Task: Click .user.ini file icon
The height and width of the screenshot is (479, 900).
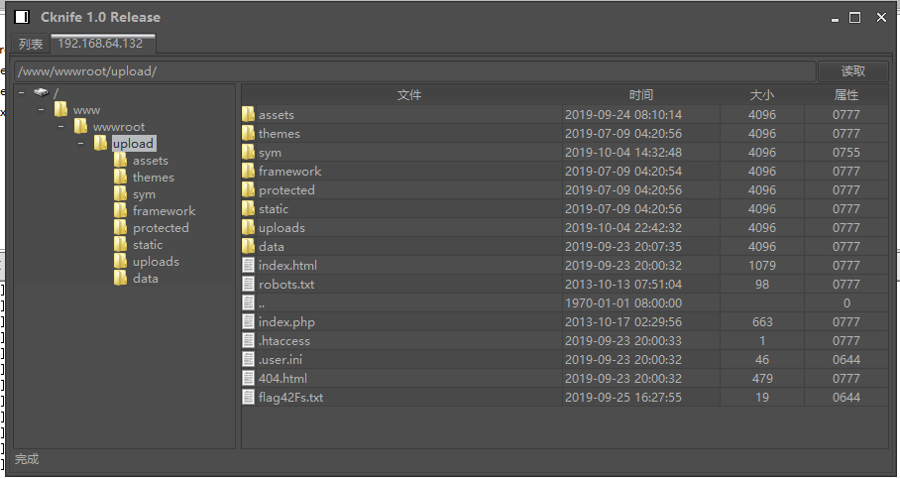Action: (x=248, y=360)
